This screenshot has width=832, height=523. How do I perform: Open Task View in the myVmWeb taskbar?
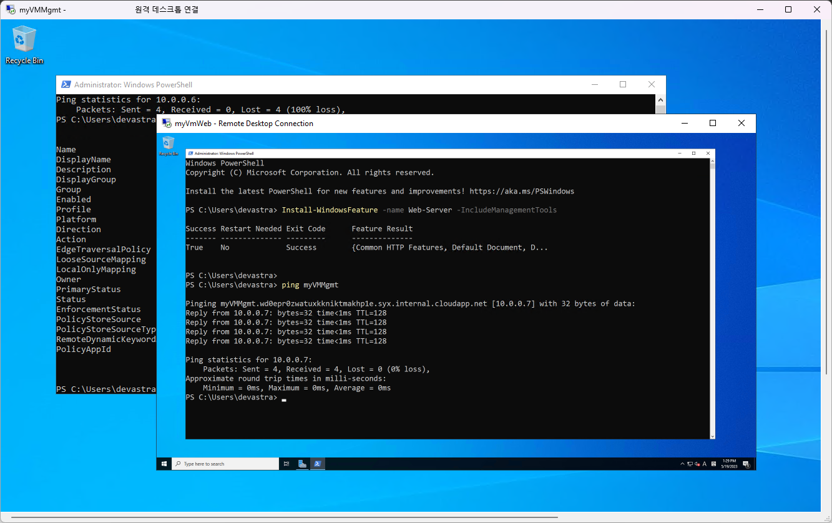coord(286,464)
